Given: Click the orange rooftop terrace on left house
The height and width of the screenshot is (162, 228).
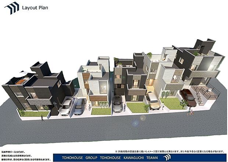Looking at the screenshot, I should [22, 82].
